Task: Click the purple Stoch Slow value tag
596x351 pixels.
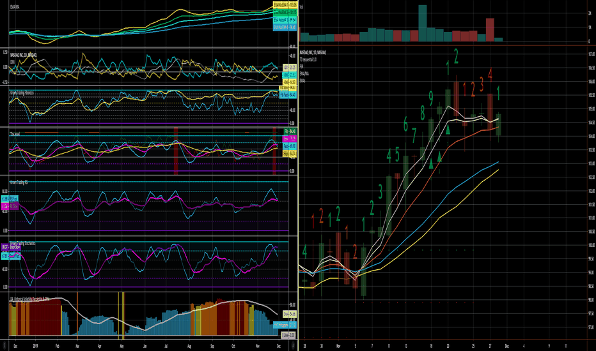Action: point(11,248)
